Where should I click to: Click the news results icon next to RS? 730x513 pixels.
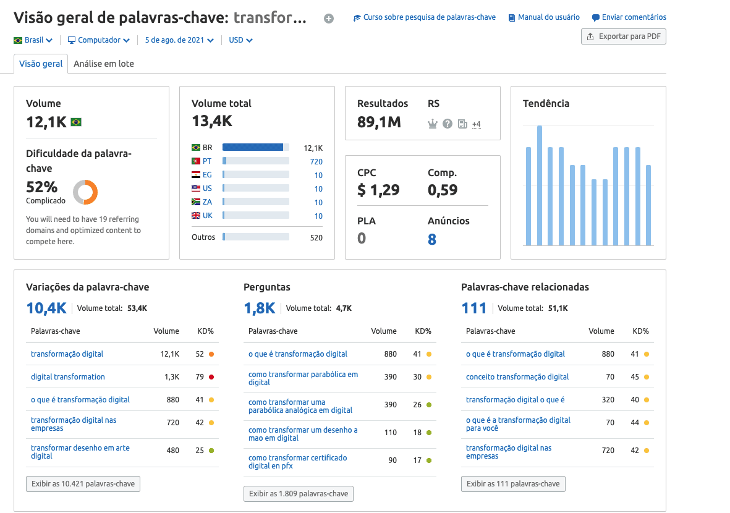pos(462,124)
